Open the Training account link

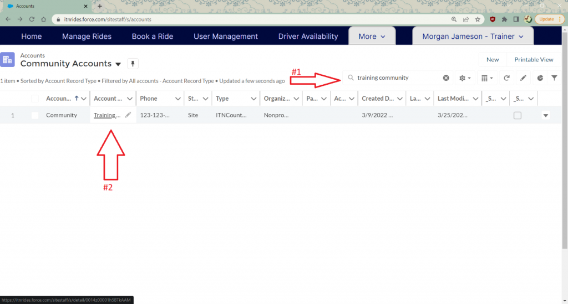[106, 115]
